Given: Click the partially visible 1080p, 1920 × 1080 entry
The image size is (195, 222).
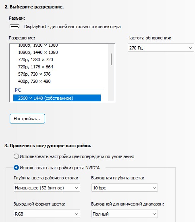Looking at the screenshot, I should pos(38,45).
